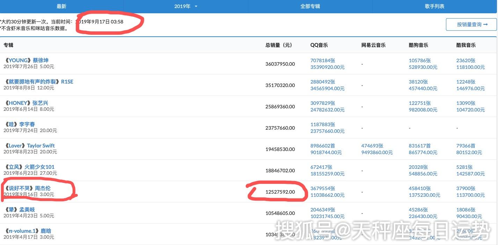
Task: Select total sales value 36037950.00
Action: pyautogui.click(x=280, y=64)
